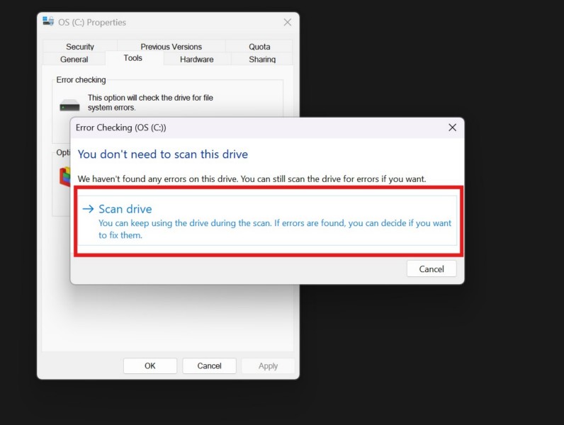Image resolution: width=564 pixels, height=425 pixels.
Task: Click OK in the Properties window
Action: coord(150,365)
